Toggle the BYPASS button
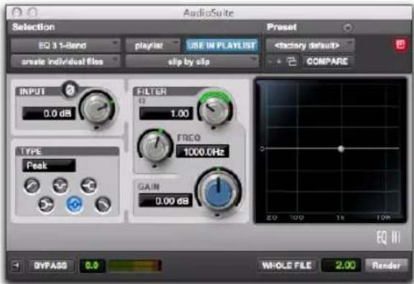This screenshot has height=284, width=414. coord(50,265)
